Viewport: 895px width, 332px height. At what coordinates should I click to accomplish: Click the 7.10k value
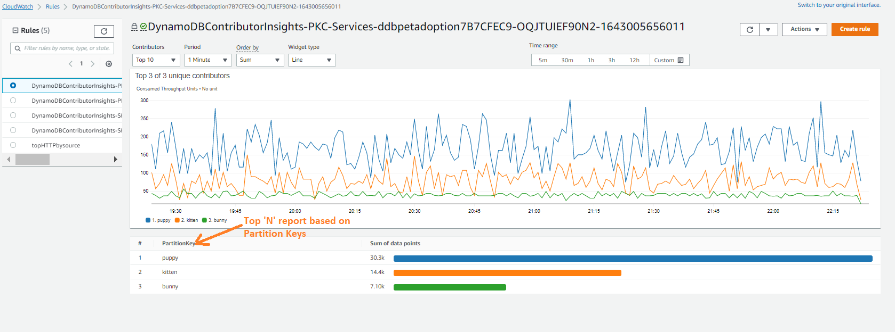coord(377,286)
